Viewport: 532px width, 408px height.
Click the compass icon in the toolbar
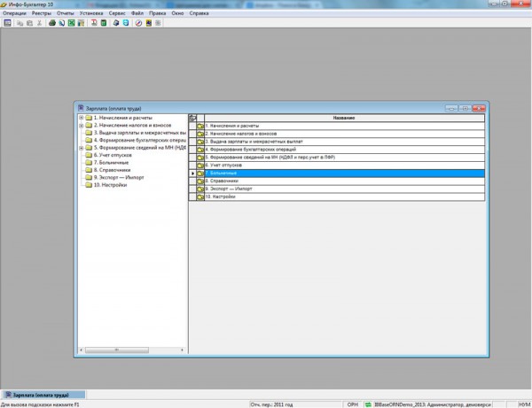tap(137, 22)
